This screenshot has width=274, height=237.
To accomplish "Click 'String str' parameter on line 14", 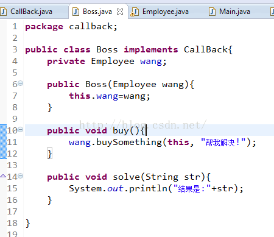I will 173,177.
